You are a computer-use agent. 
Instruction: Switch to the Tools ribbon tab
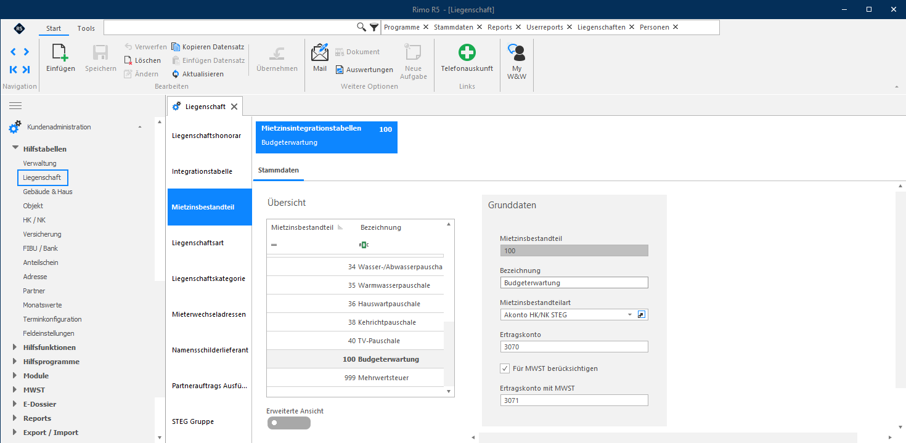click(x=86, y=28)
